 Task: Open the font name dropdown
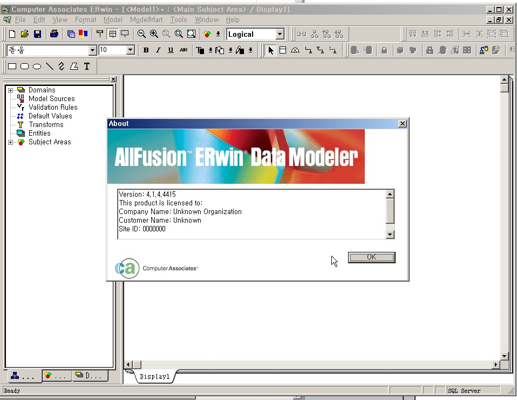coord(93,50)
